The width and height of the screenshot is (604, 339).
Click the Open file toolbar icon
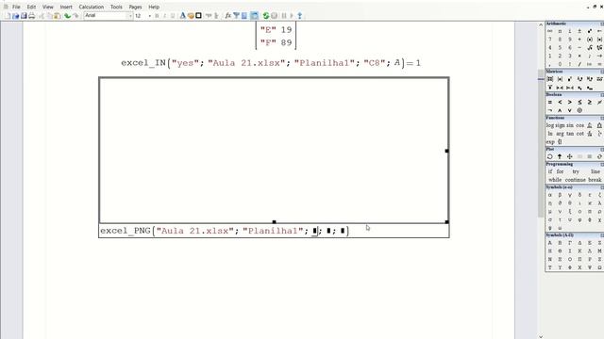pos(15,16)
